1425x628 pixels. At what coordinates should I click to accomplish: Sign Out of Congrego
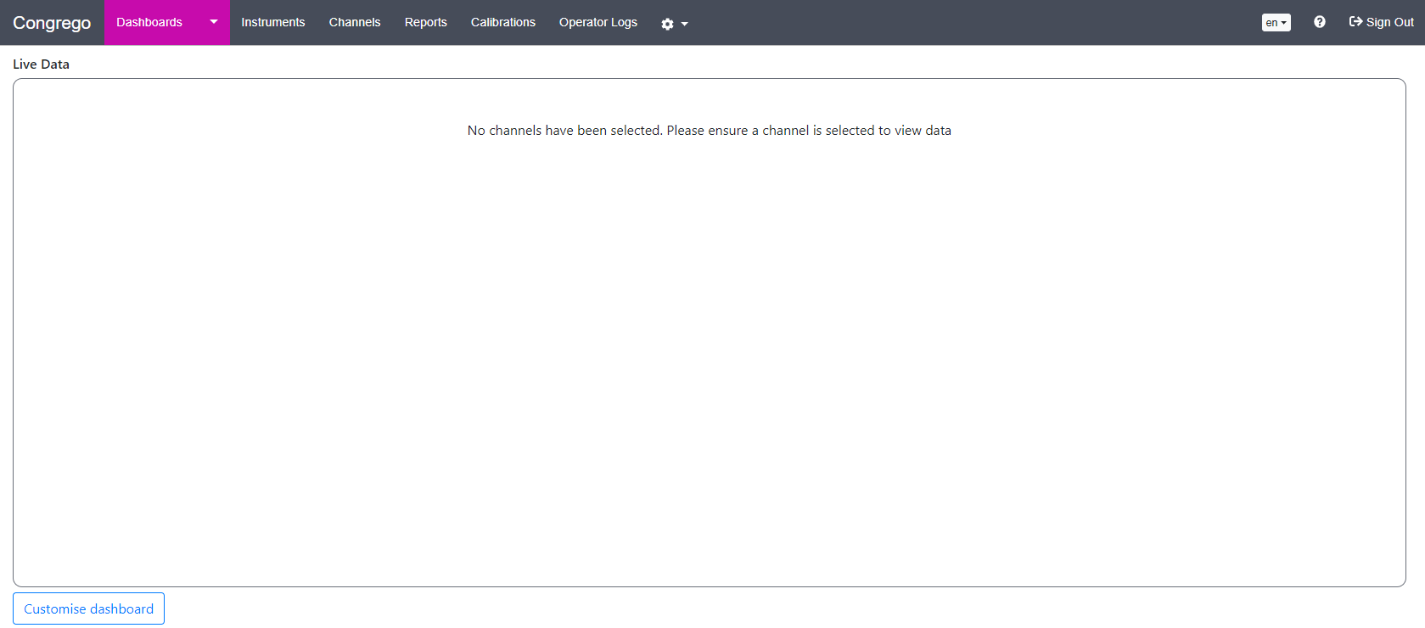click(x=1382, y=22)
